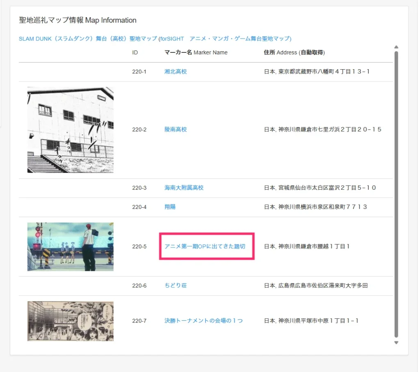Open the 湘北高校 marker link

[176, 71]
